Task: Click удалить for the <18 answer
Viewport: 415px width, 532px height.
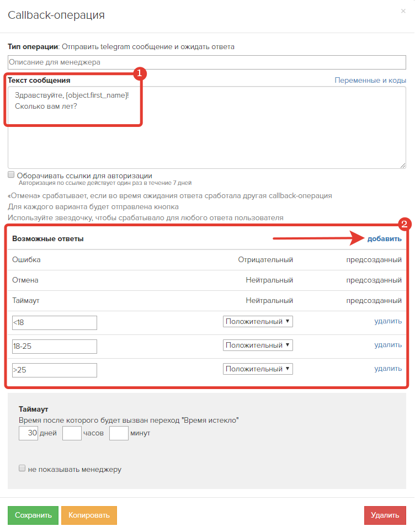Action: click(388, 321)
